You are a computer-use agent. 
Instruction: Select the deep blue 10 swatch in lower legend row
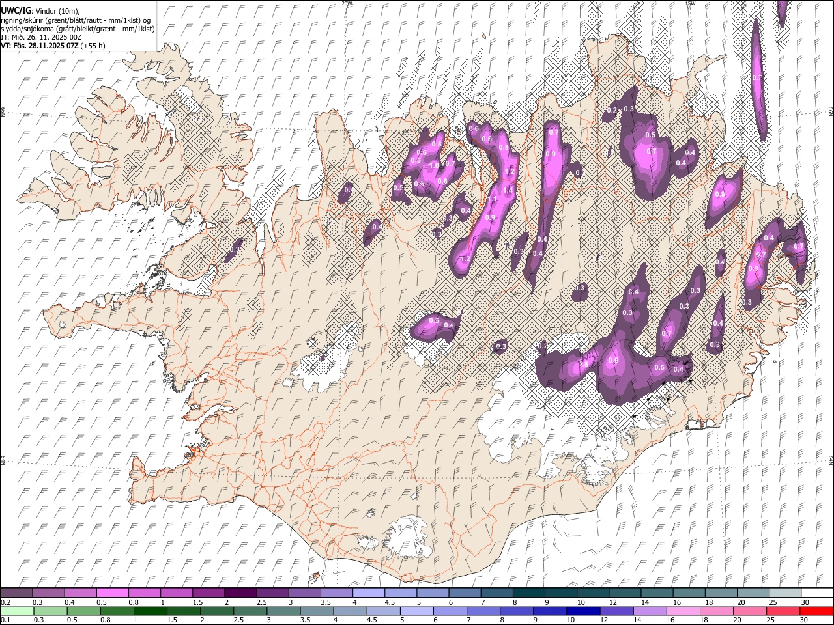(583, 611)
